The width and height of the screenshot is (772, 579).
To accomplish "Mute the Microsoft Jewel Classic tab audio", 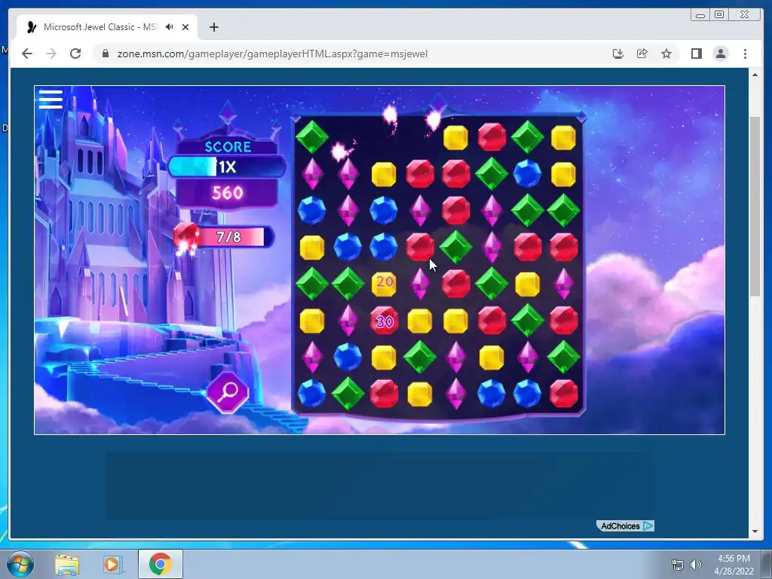I will pyautogui.click(x=170, y=27).
